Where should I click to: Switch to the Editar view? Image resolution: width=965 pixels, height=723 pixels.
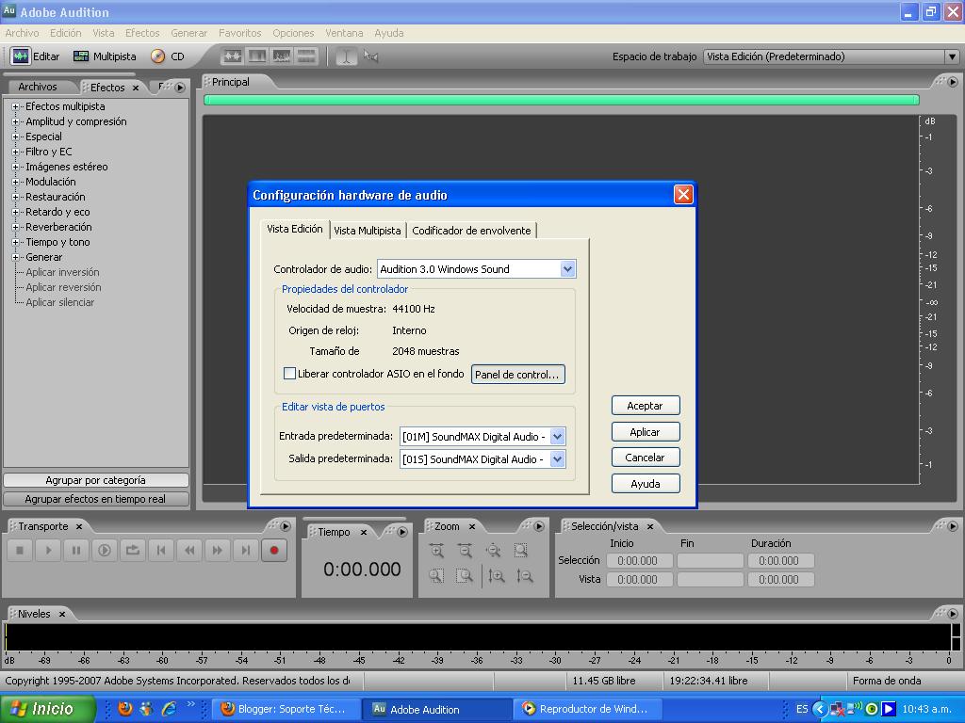coord(35,56)
